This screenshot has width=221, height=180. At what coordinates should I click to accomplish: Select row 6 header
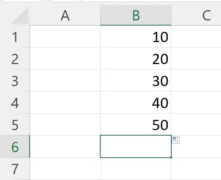pos(15,147)
